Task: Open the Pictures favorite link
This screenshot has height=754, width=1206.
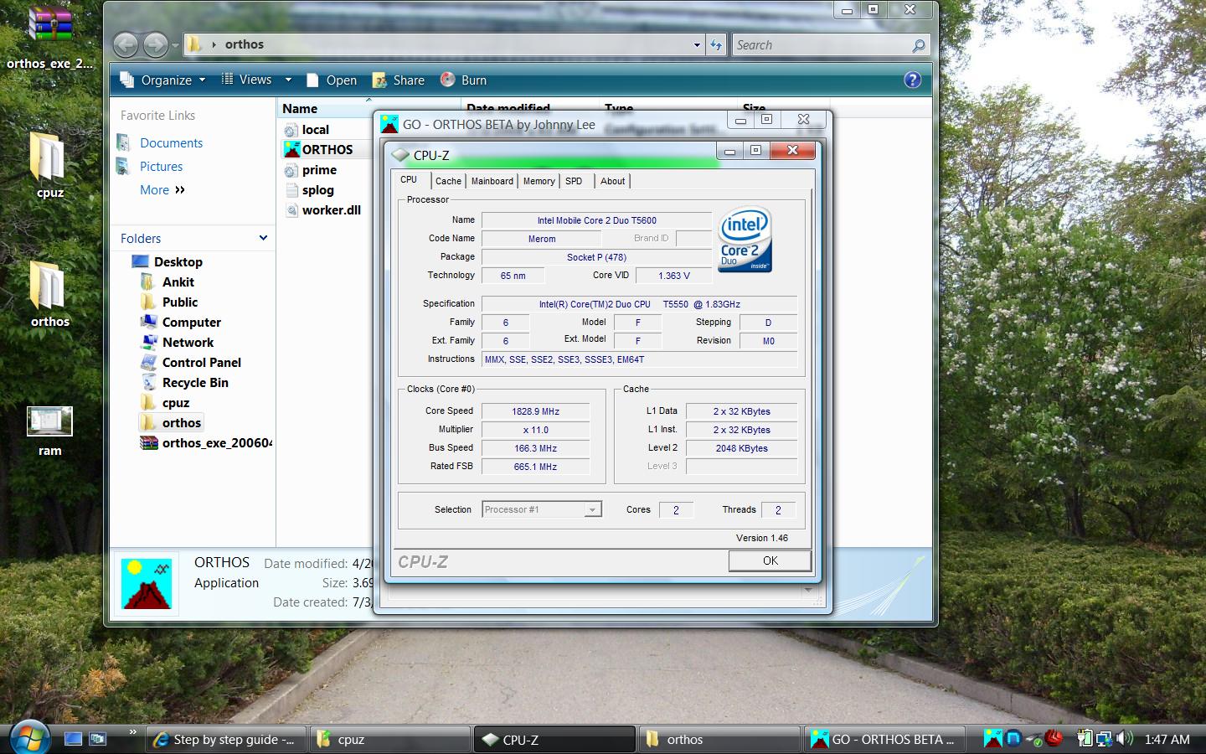Action: tap(161, 166)
